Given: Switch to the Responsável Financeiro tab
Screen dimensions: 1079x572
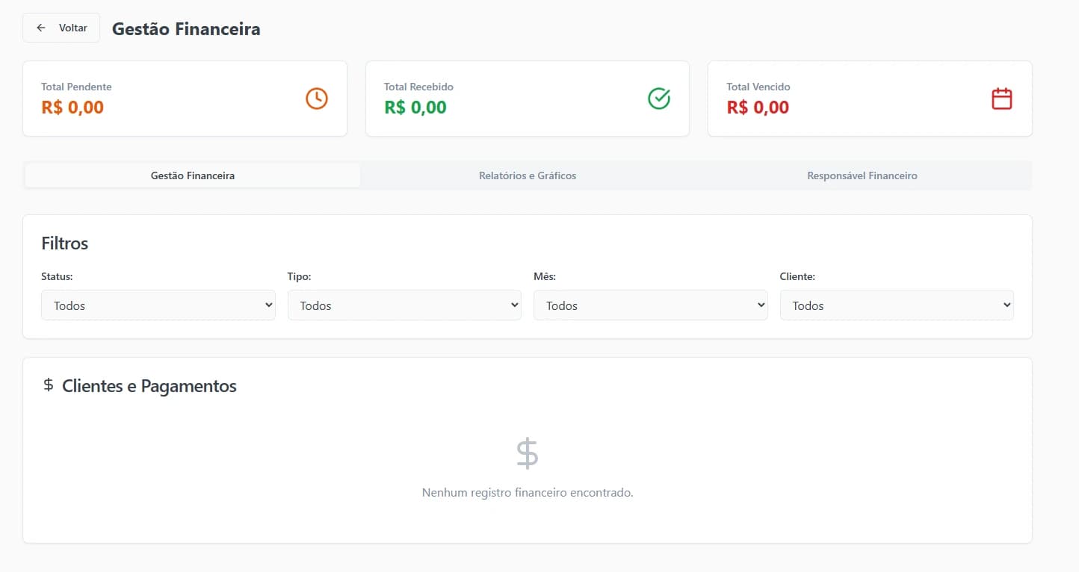Looking at the screenshot, I should click(862, 175).
